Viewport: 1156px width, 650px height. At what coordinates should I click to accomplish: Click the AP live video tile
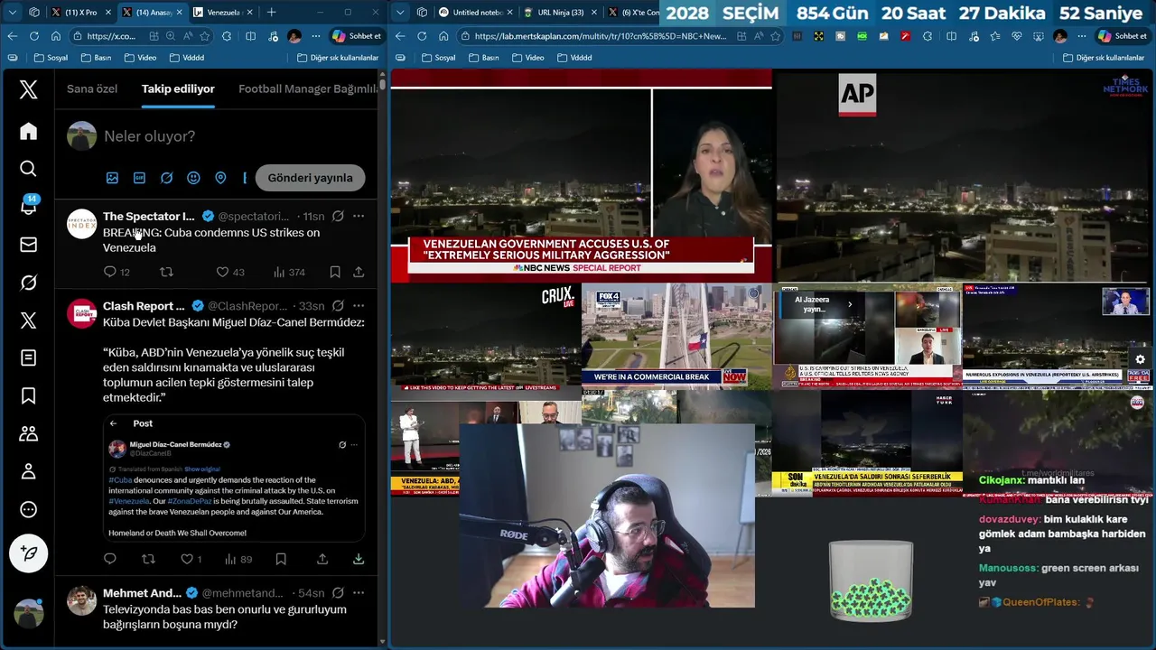964,176
